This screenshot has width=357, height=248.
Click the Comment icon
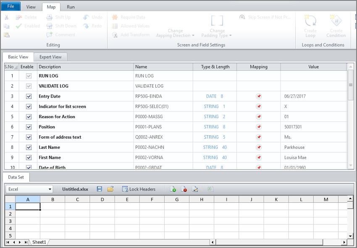[x=50, y=35]
